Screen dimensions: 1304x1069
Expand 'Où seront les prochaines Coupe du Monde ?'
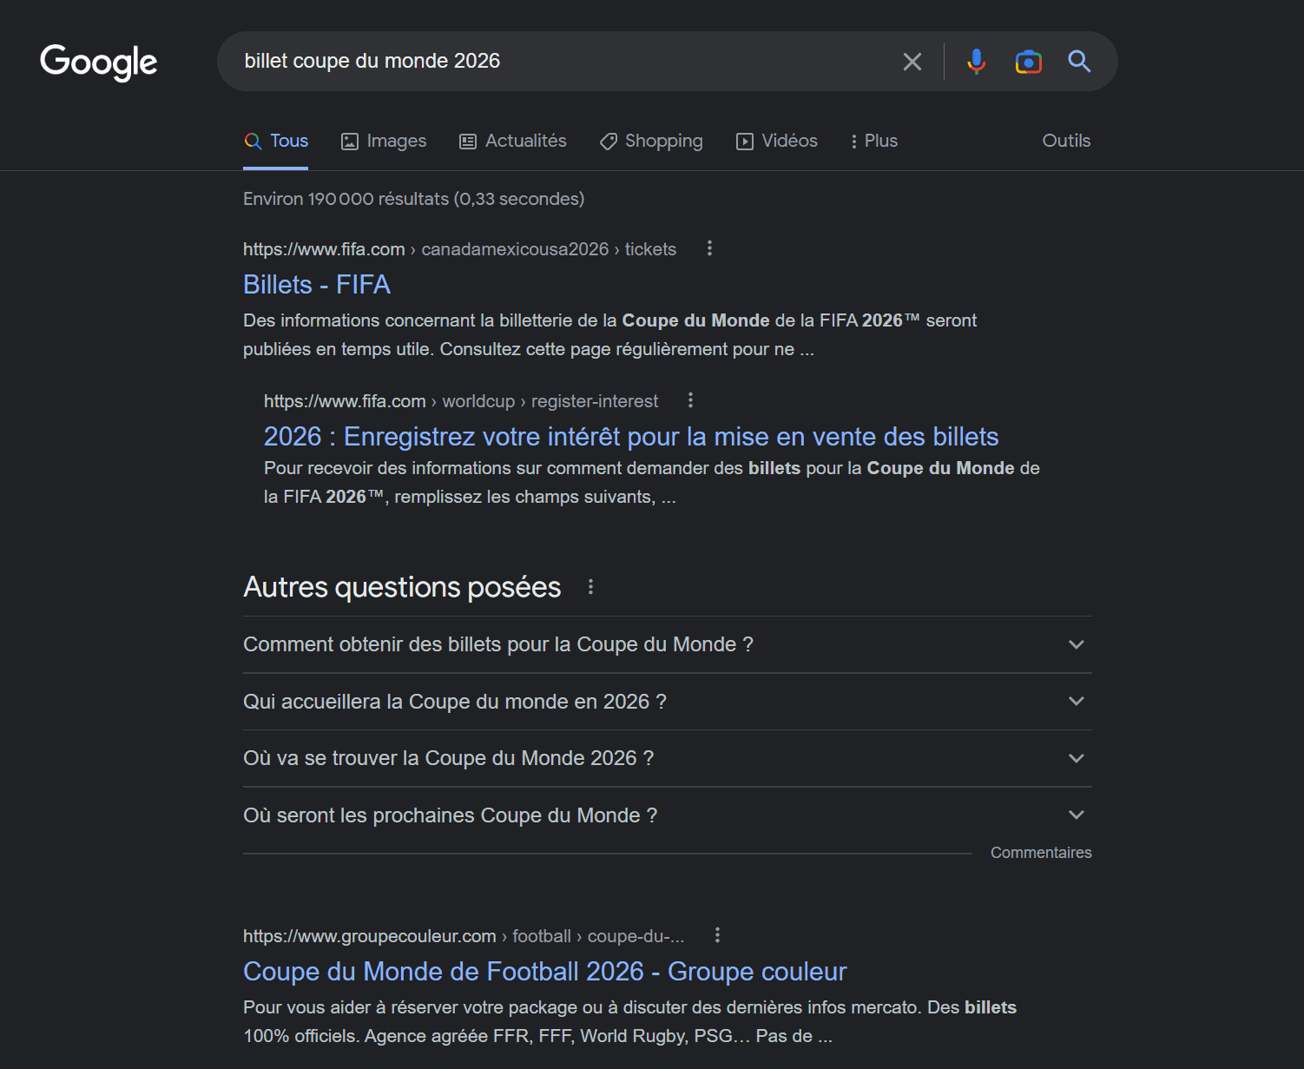point(1076,815)
